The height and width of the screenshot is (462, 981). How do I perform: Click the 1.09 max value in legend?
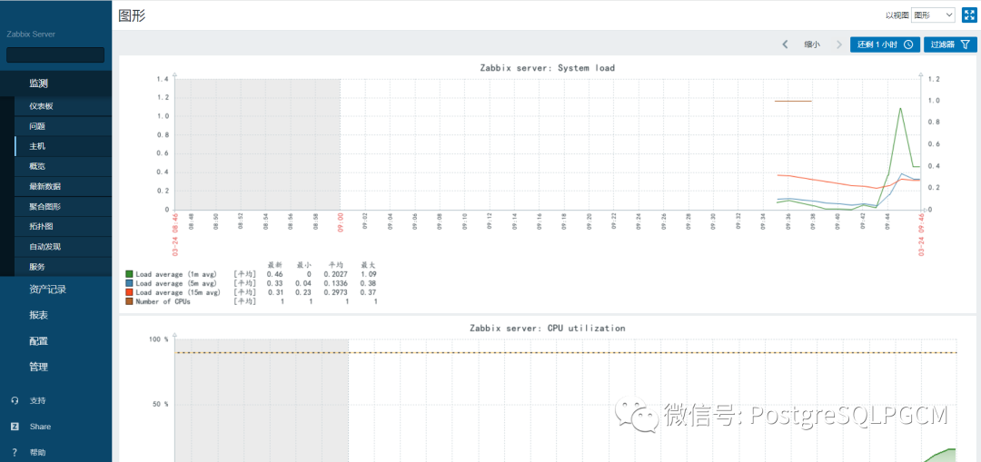click(x=369, y=274)
